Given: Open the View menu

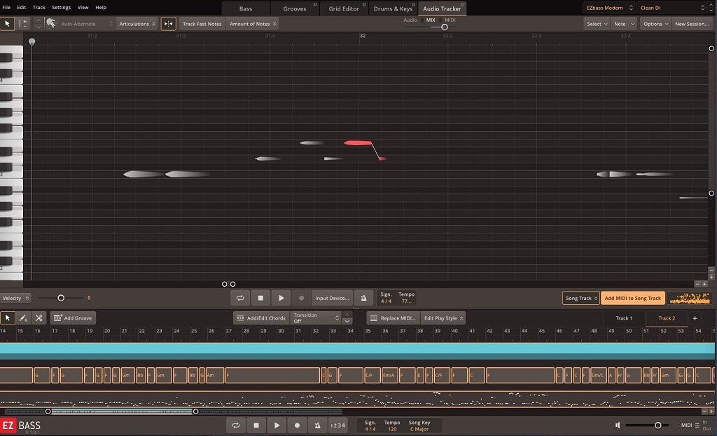Looking at the screenshot, I should 83,7.
